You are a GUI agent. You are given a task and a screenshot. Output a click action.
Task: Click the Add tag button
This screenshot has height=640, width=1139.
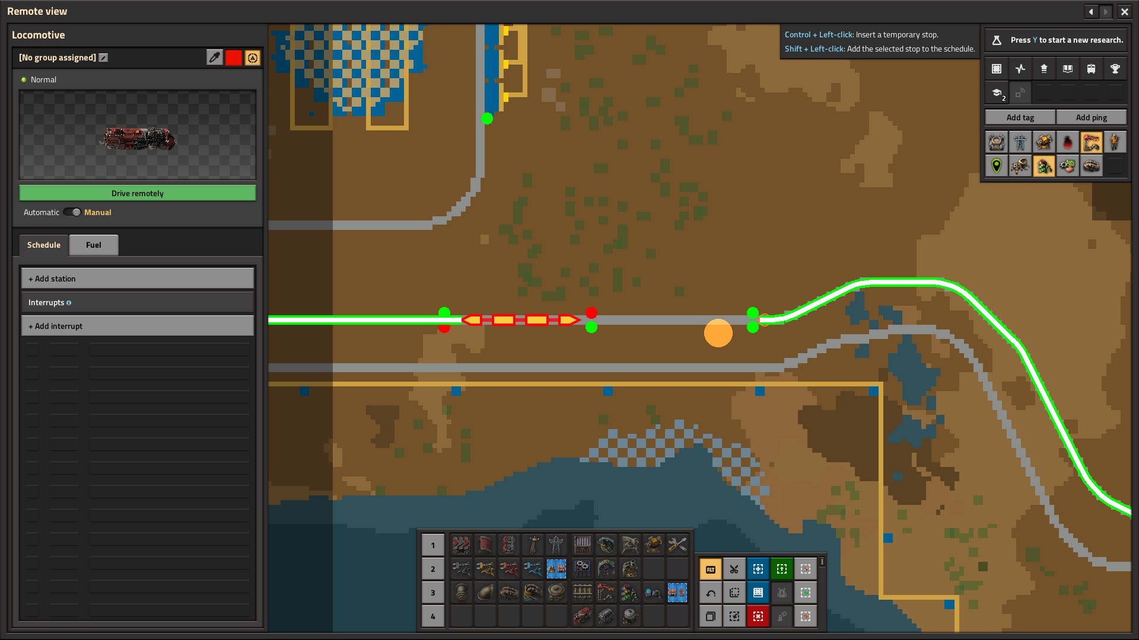(1020, 117)
